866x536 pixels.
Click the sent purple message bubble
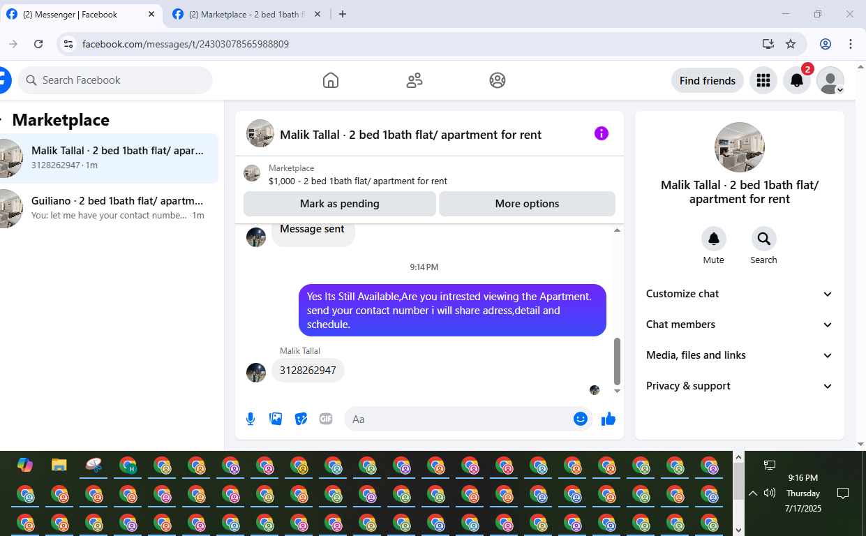coord(452,310)
